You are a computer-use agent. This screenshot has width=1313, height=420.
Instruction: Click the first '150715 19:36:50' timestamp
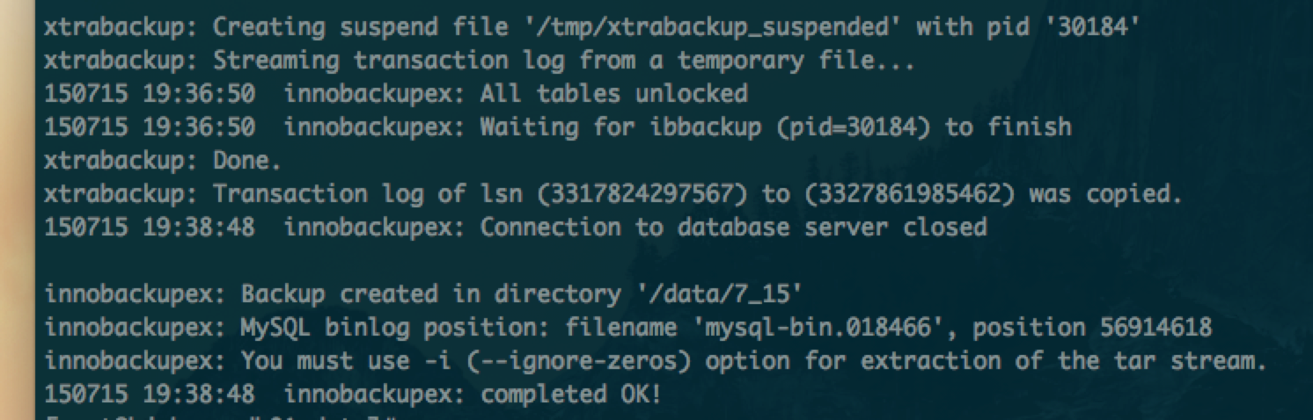click(150, 93)
